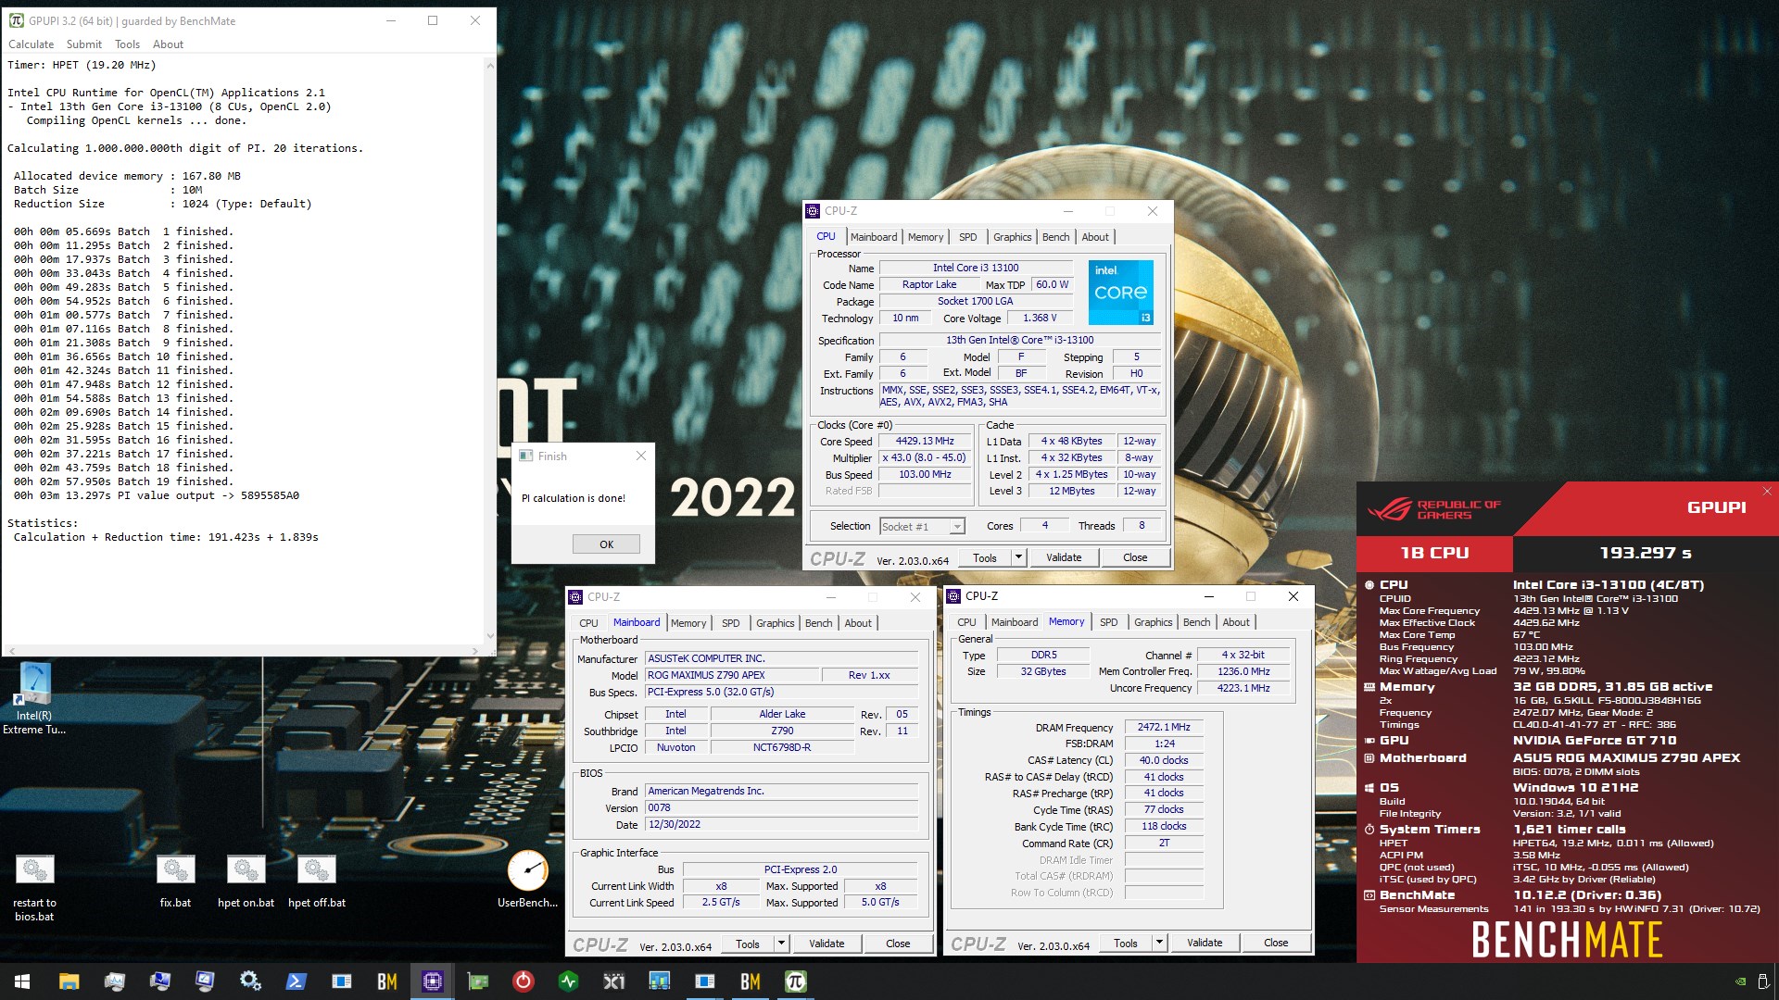Viewport: 1779px width, 1000px height.
Task: Click the System Timers clock icon in BenchMate
Action: tap(1369, 830)
